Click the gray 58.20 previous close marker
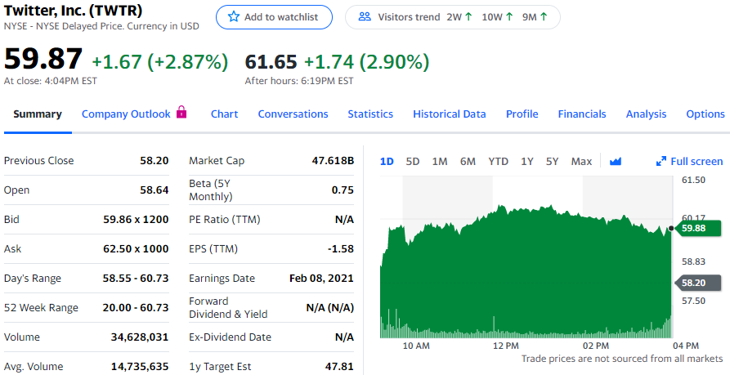Viewport: 730px width, 375px height. (x=694, y=283)
